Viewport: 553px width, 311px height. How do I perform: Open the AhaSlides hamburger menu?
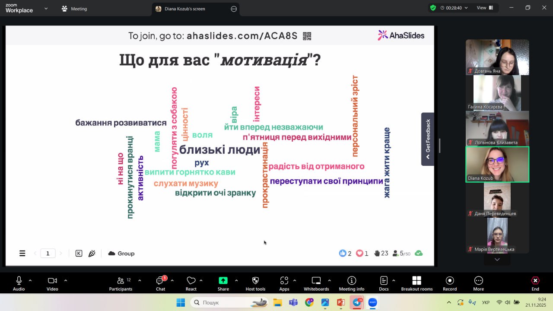coord(22,254)
